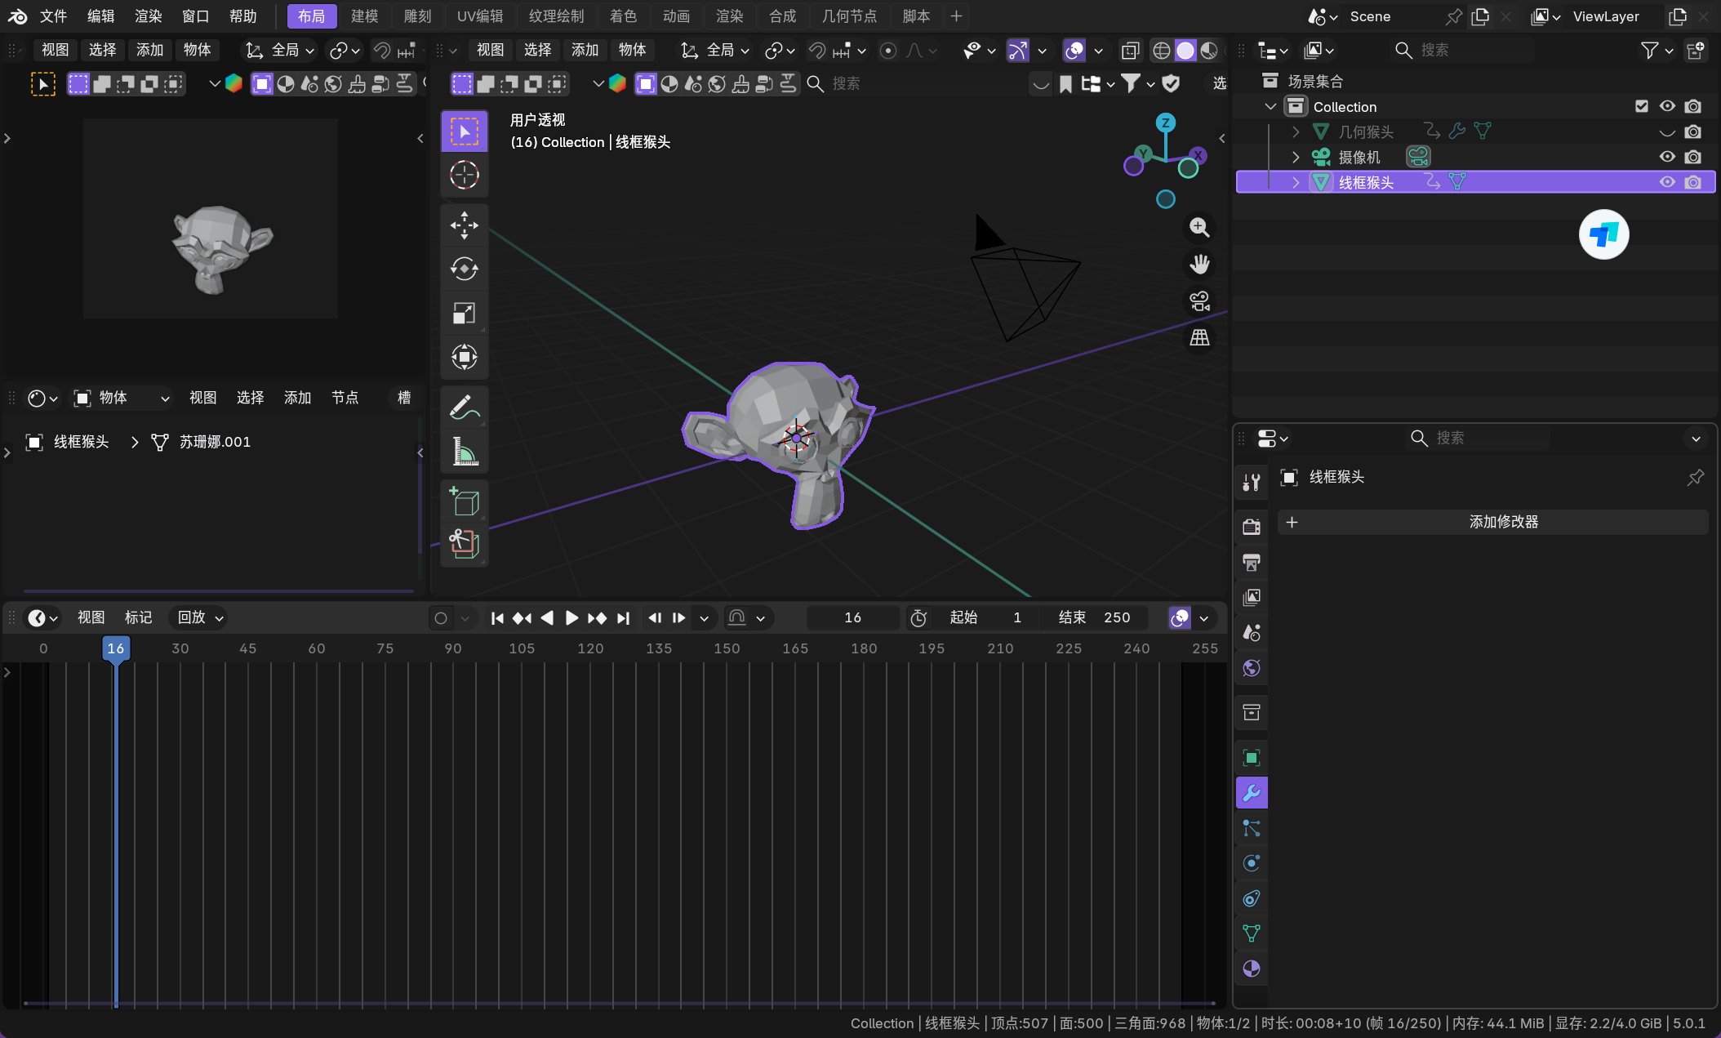Viewport: 1721px width, 1038px height.
Task: Open the Physics properties tab
Action: click(1251, 863)
